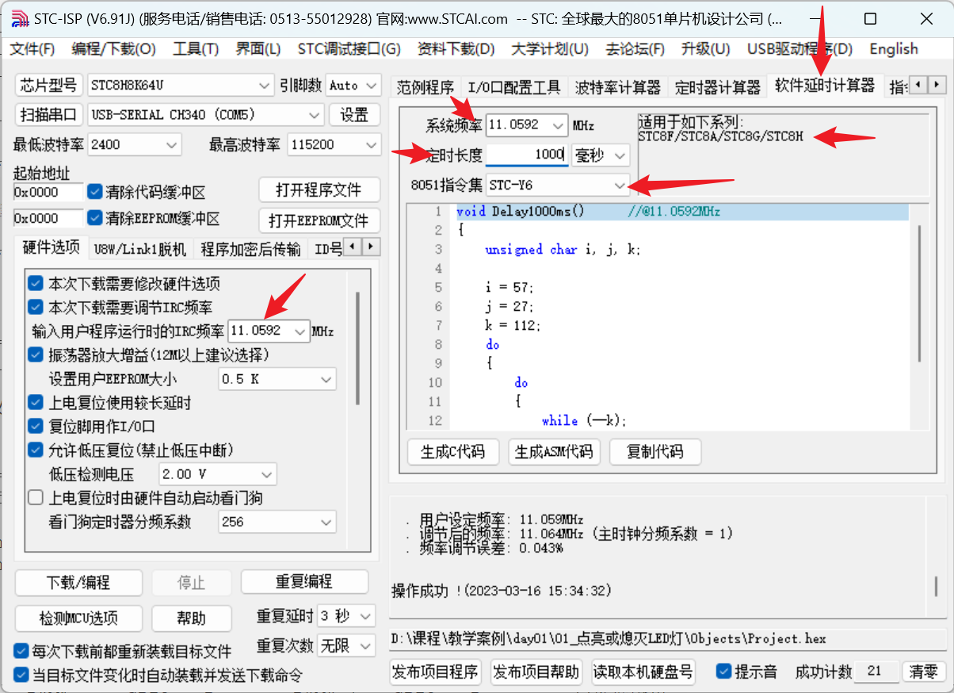The image size is (954, 693).
Task: Open 编程/下载(O) menu
Action: 113,49
